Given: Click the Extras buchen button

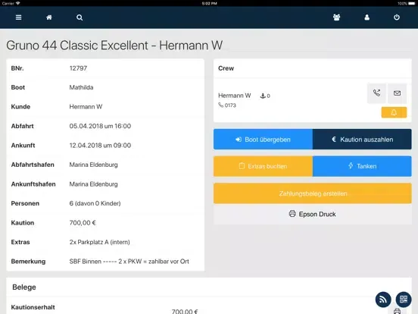Looking at the screenshot, I should 263,166.
